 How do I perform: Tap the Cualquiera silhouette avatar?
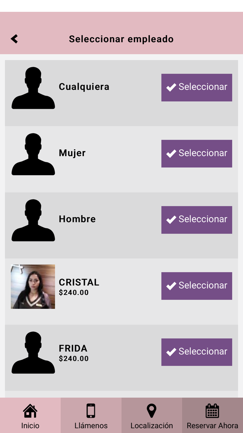pyautogui.click(x=33, y=88)
